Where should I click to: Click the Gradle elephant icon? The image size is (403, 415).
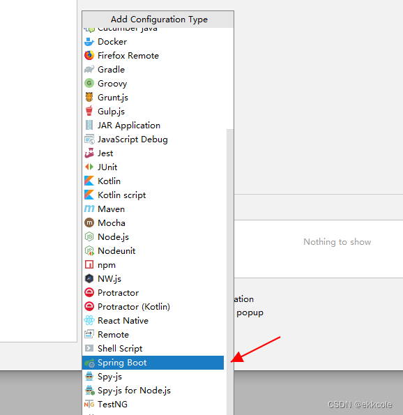(x=89, y=70)
